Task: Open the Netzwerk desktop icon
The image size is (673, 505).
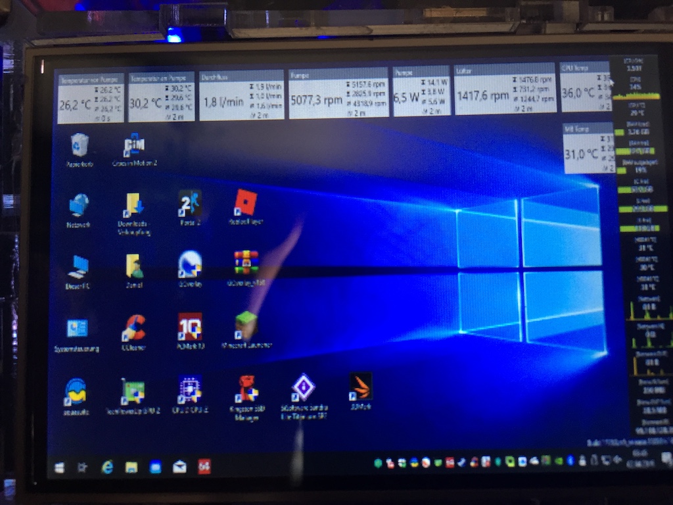Action: click(79, 210)
